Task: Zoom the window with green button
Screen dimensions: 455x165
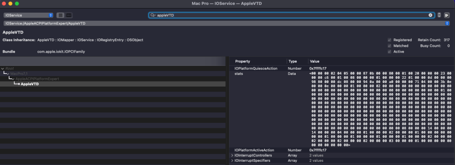Action: pyautogui.click(x=17, y=4)
